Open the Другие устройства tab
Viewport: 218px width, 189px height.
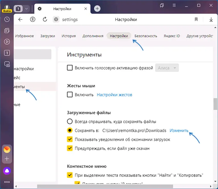(x=199, y=36)
